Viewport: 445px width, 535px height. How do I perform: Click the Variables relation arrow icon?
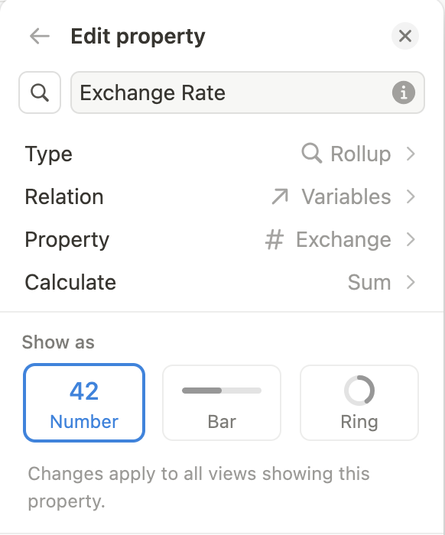pyautogui.click(x=280, y=196)
